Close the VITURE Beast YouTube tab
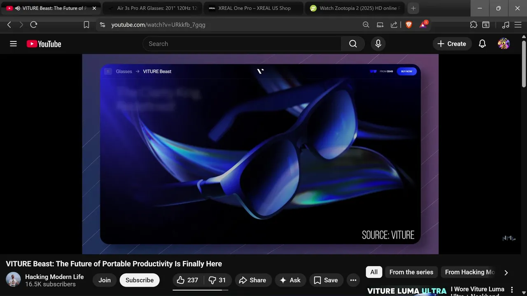 click(x=94, y=8)
